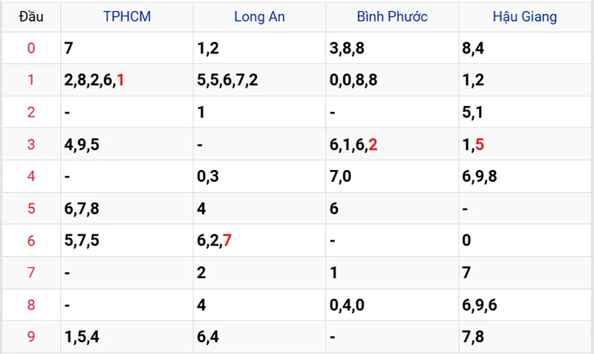This screenshot has height=354, width=594.
Task: Select the red row label 9
Action: 31,336
